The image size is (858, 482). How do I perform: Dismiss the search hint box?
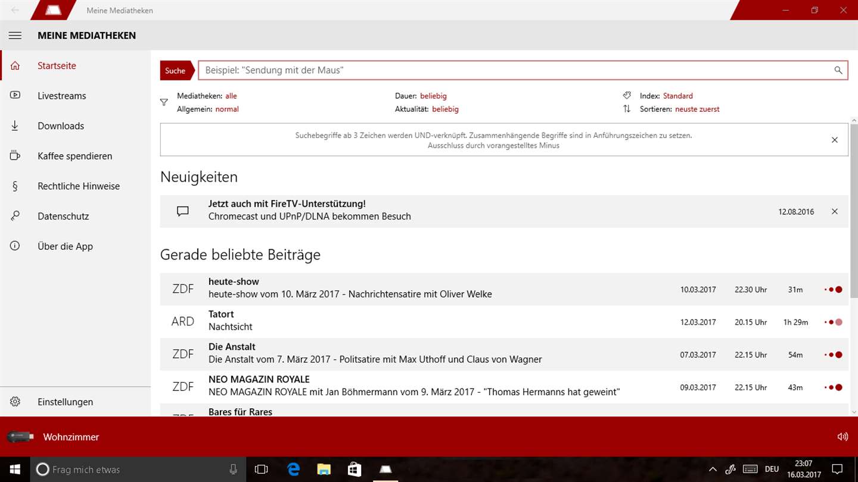tap(835, 140)
